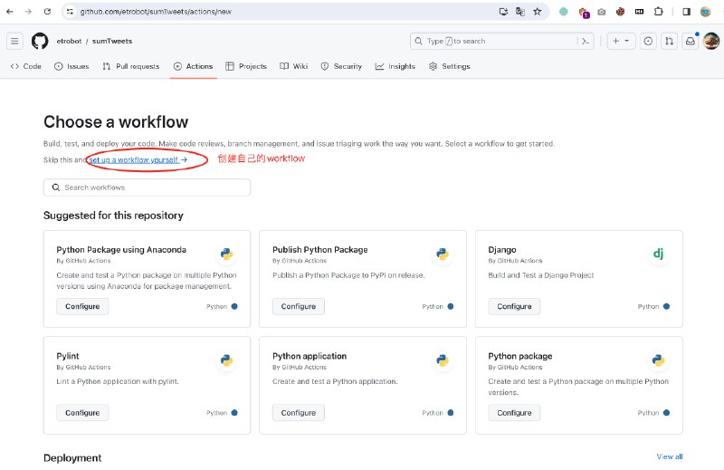Open the notifications inbox icon
724x470 pixels.
[691, 41]
